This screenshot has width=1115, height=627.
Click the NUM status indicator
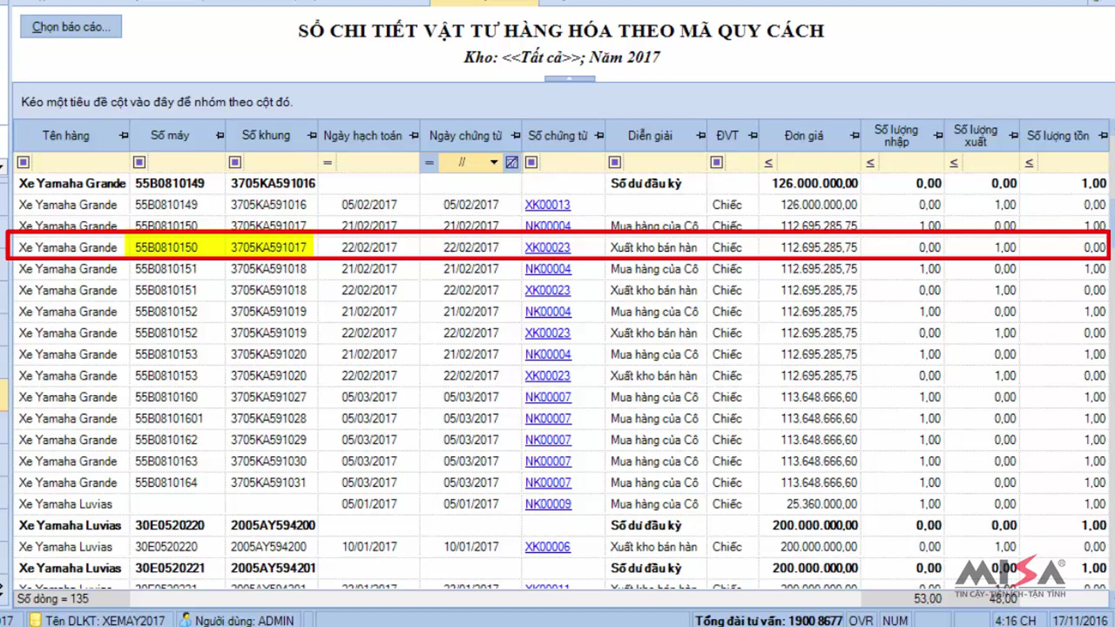[895, 620]
